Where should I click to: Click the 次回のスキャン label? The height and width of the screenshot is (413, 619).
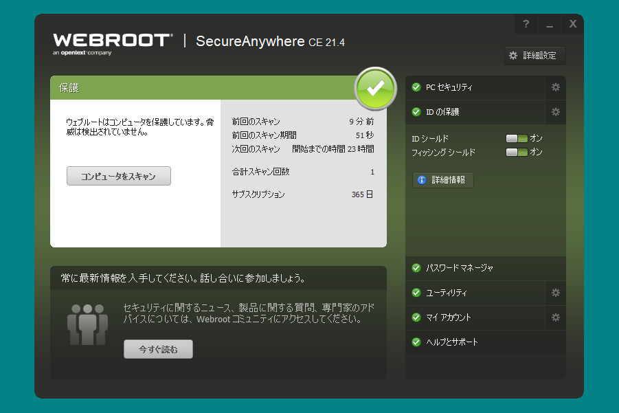256,149
